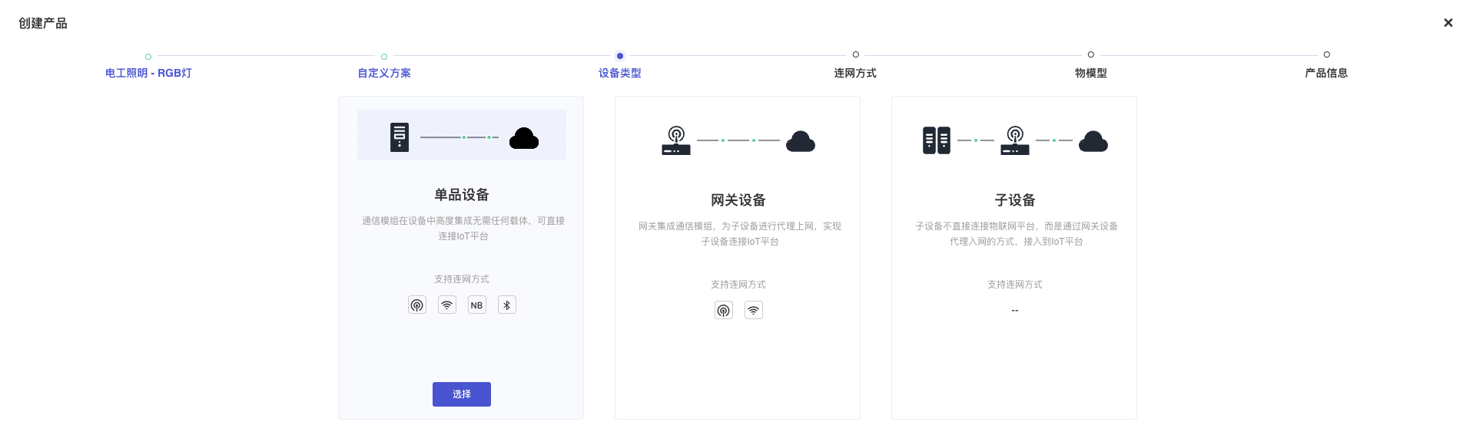The height and width of the screenshot is (435, 1473).
Task: Go to the 产品信息 step
Action: click(1326, 73)
